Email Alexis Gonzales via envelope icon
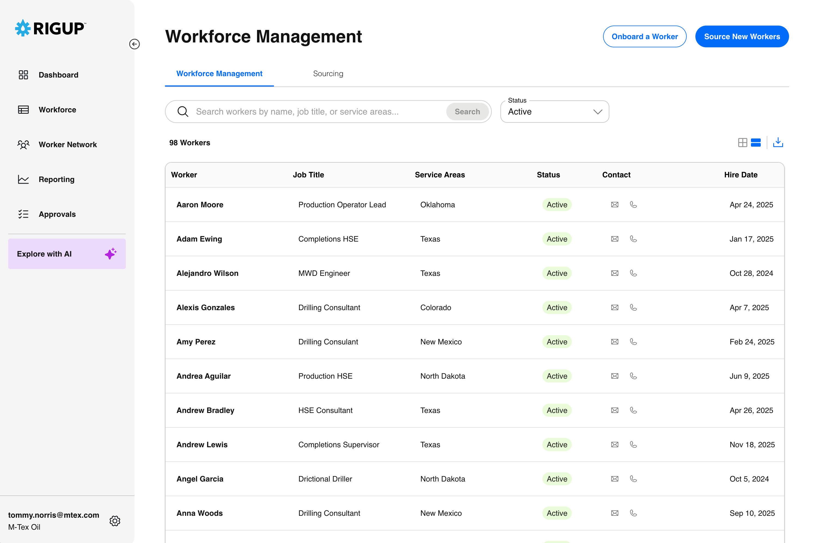Viewport: 819px width, 543px height. point(615,307)
